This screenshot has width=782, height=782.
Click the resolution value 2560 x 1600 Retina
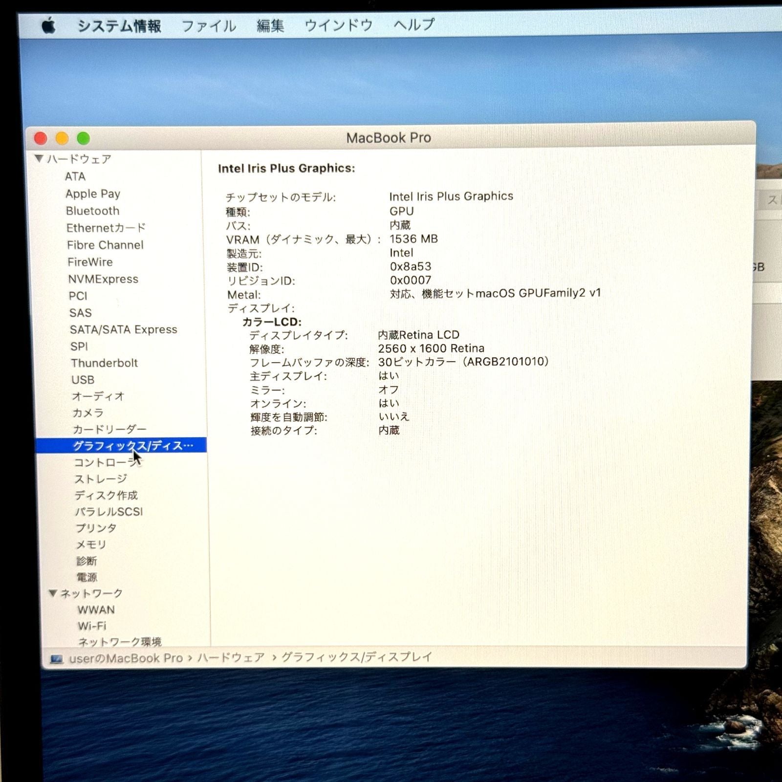tap(431, 348)
